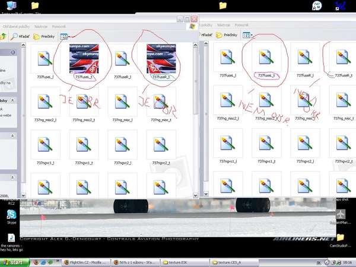Click left window file list scroll-up arrow
Screen dimensions: 356x267
point(196,45)
